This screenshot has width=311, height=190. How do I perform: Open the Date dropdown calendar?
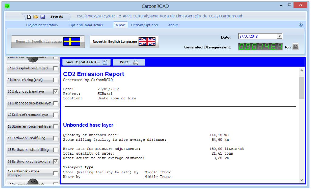coord(279,36)
